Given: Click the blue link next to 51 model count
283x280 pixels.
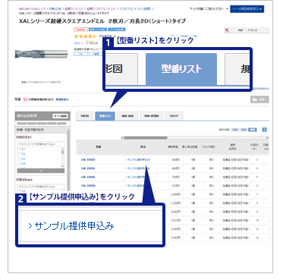Looking at the screenshot, I should (x=62, y=99).
